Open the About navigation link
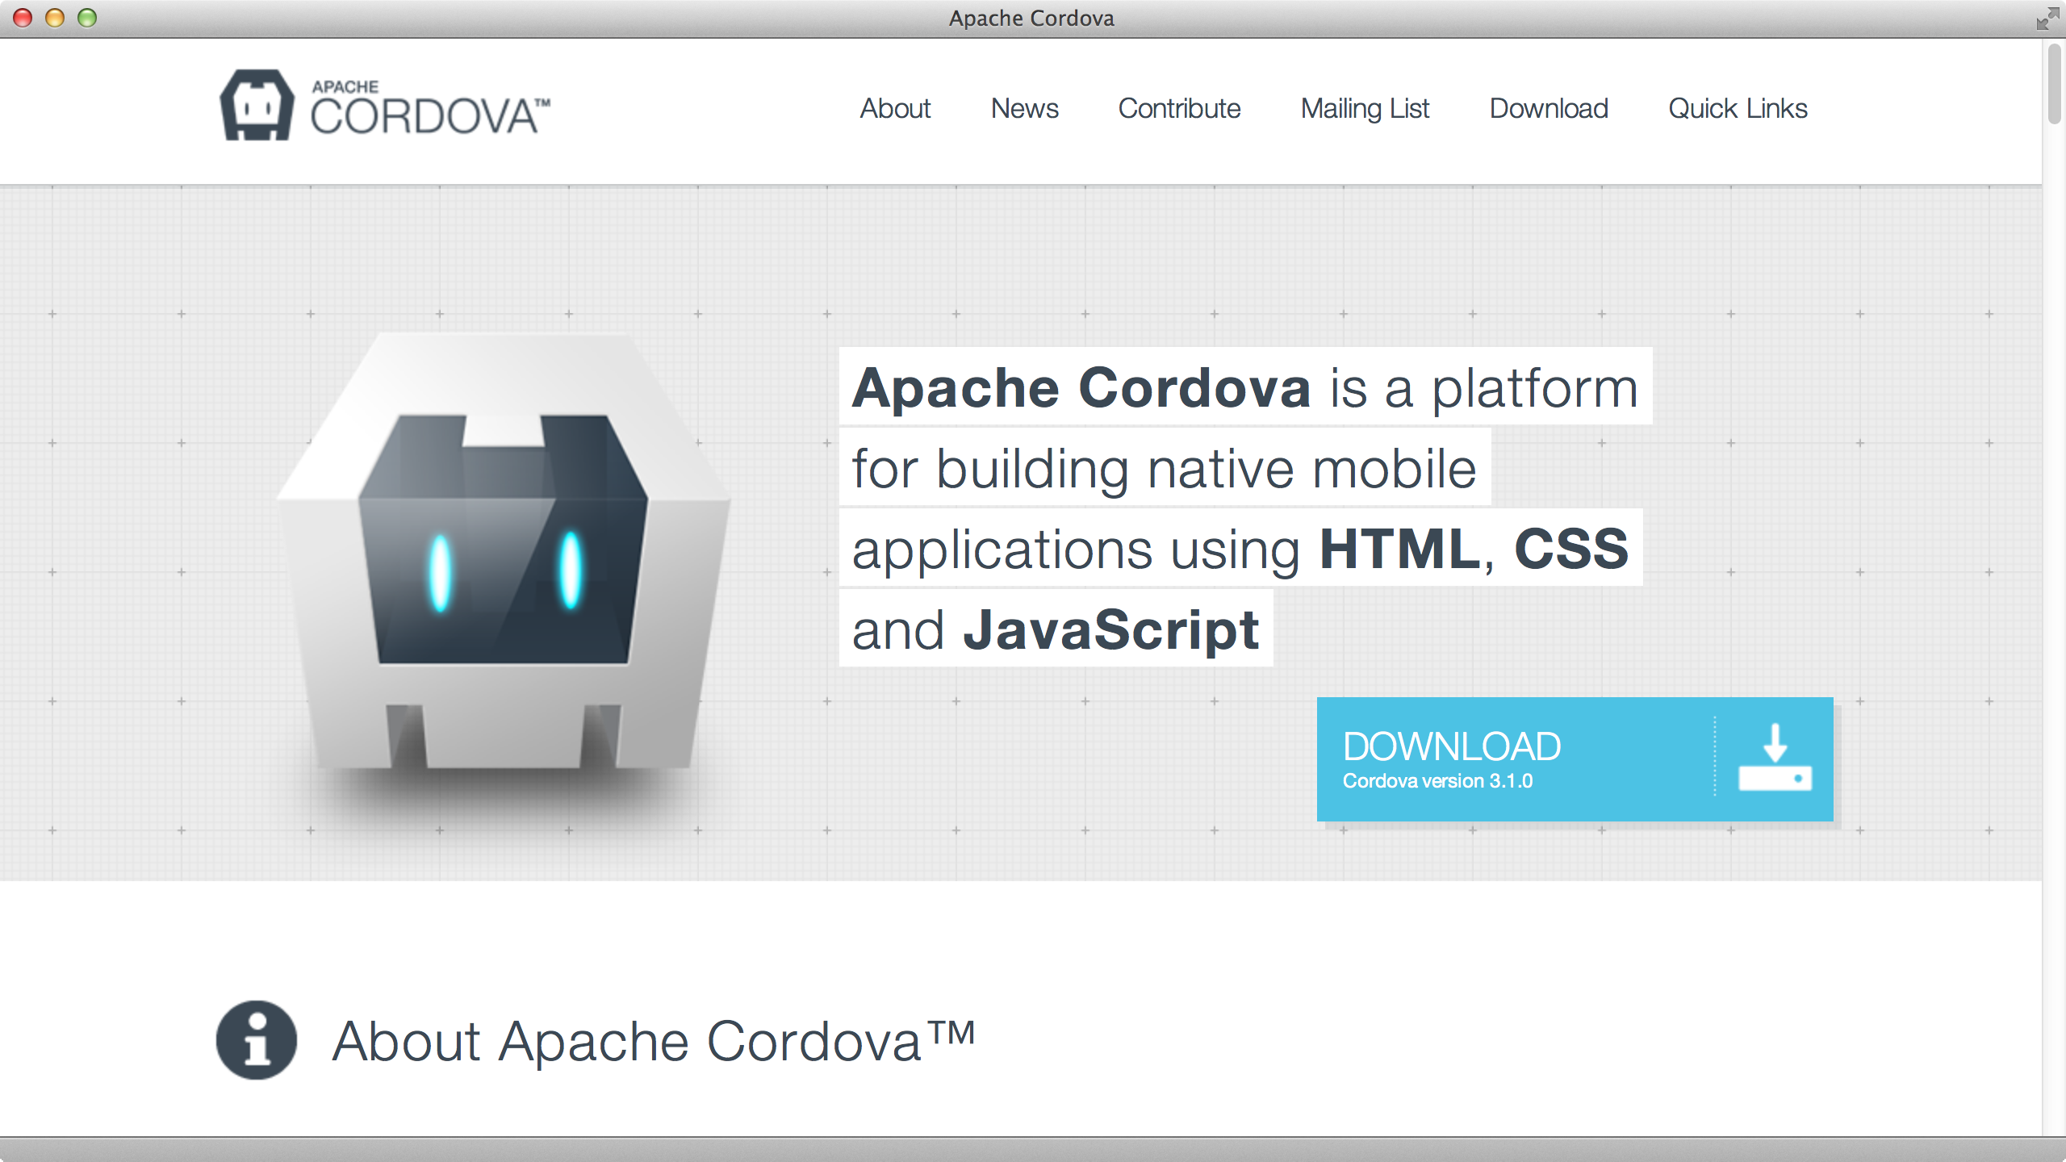 tap(895, 108)
